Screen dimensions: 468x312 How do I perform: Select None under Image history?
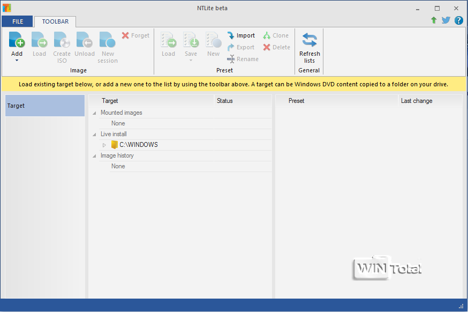(x=118, y=166)
